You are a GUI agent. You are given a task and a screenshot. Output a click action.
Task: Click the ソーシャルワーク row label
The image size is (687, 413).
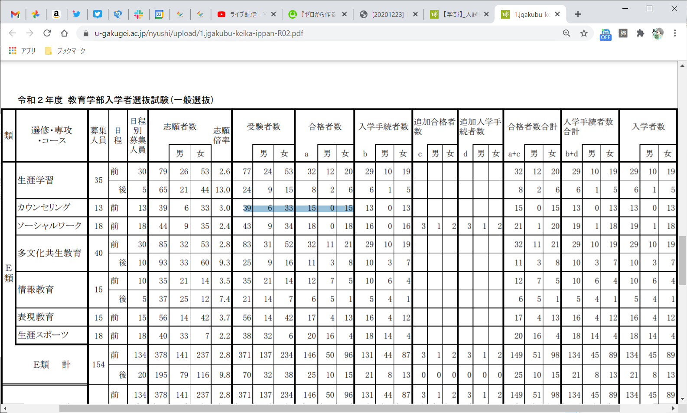coord(49,226)
